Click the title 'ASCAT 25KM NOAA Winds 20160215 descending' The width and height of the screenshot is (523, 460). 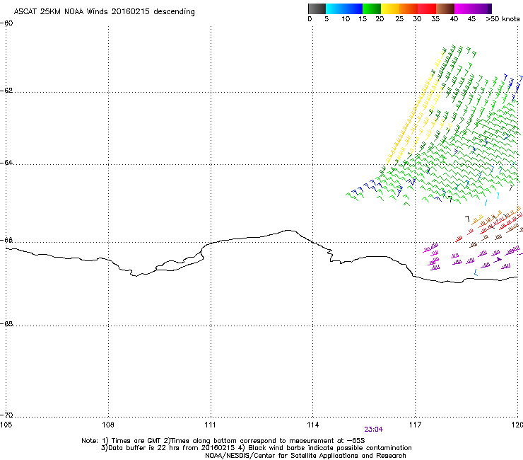[x=105, y=12]
